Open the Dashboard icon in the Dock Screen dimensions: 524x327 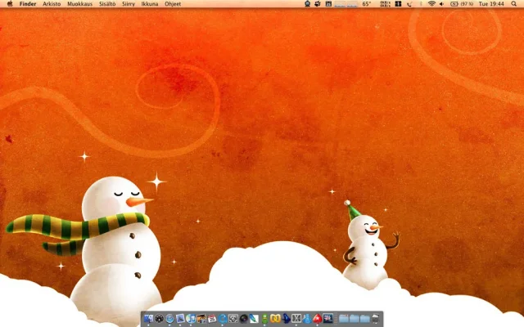tap(159, 318)
